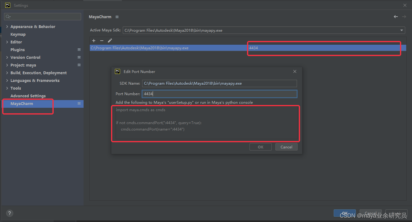Image resolution: width=412 pixels, height=222 pixels.
Task: Expand the Tools section
Action: [x=7, y=88]
